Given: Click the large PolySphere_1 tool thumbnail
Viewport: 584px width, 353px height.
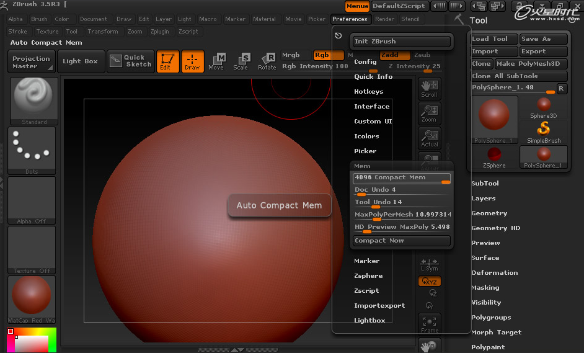Looking at the screenshot, I should [494, 120].
